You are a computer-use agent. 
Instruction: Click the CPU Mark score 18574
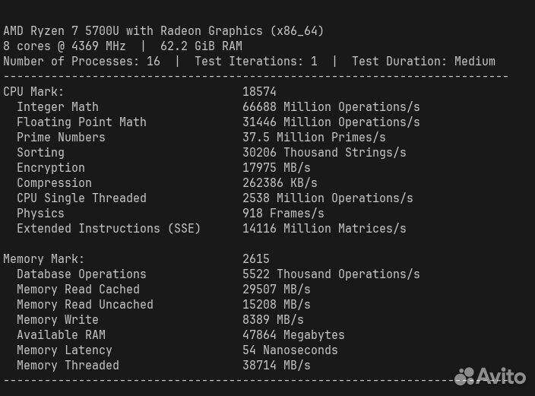tap(259, 92)
